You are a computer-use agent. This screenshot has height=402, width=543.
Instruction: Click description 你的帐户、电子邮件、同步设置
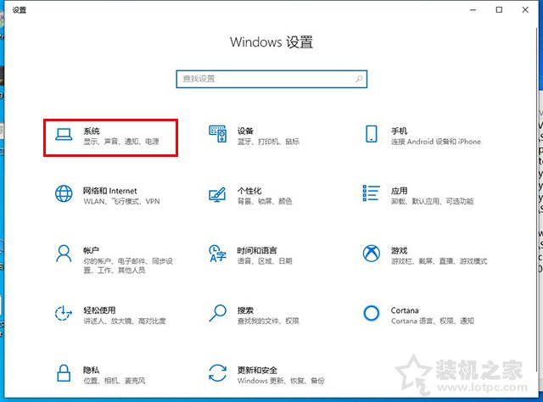(x=128, y=265)
